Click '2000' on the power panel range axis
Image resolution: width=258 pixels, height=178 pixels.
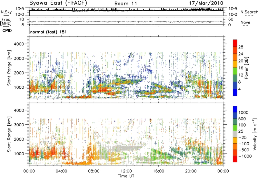[x=19, y=73]
